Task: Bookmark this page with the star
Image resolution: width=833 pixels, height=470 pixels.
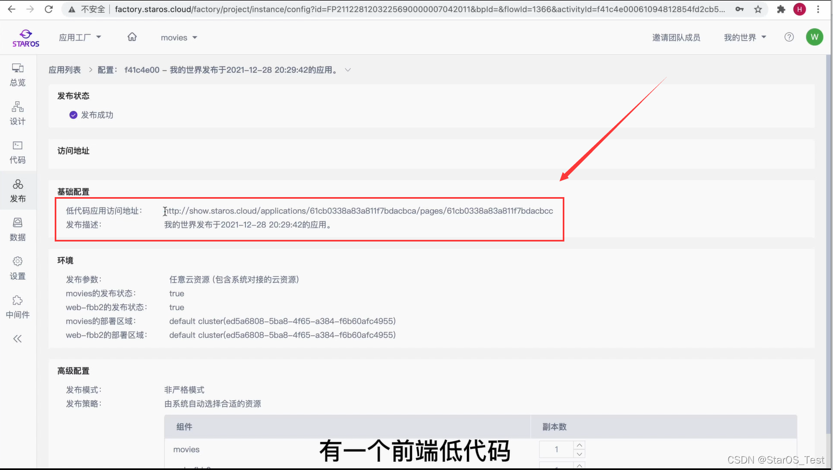Action: (758, 9)
